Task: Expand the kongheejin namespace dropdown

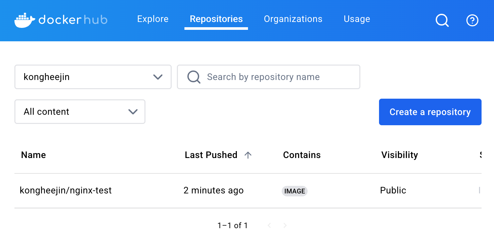Action: pyautogui.click(x=93, y=77)
